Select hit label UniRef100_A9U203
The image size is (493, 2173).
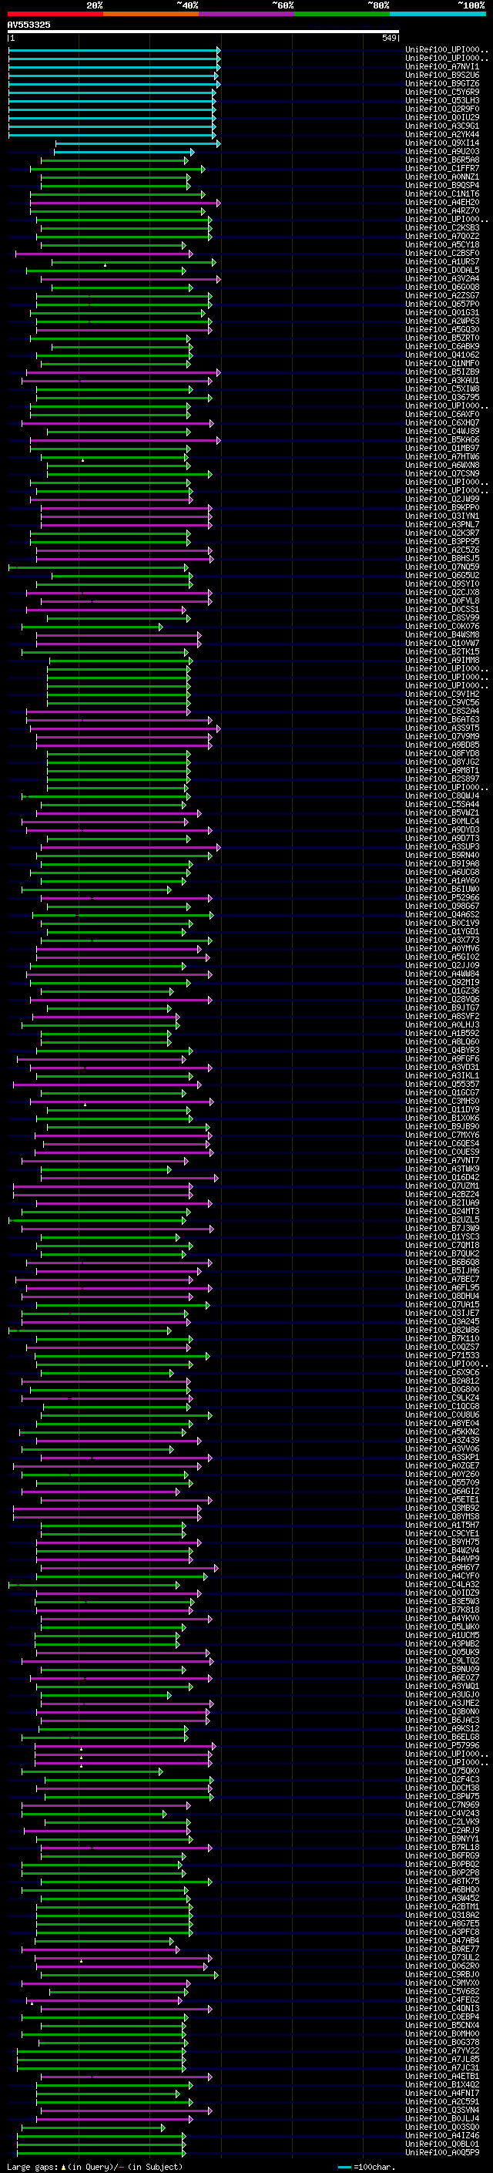pyautogui.click(x=442, y=152)
